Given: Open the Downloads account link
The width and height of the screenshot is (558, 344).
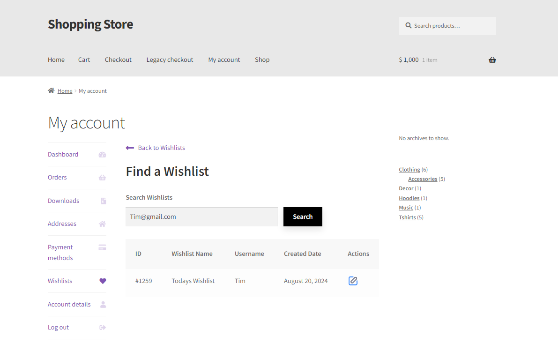Looking at the screenshot, I should pyautogui.click(x=63, y=201).
